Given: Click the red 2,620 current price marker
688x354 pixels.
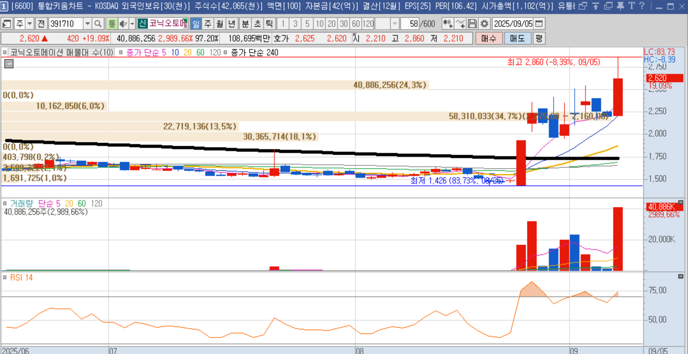Looking at the screenshot, I should [665, 78].
